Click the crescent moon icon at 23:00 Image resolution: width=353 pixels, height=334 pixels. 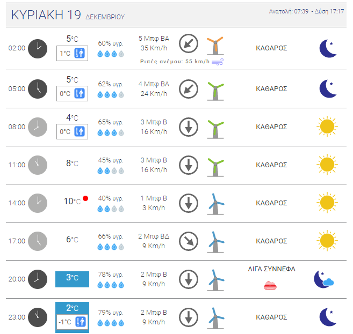pyautogui.click(x=328, y=317)
